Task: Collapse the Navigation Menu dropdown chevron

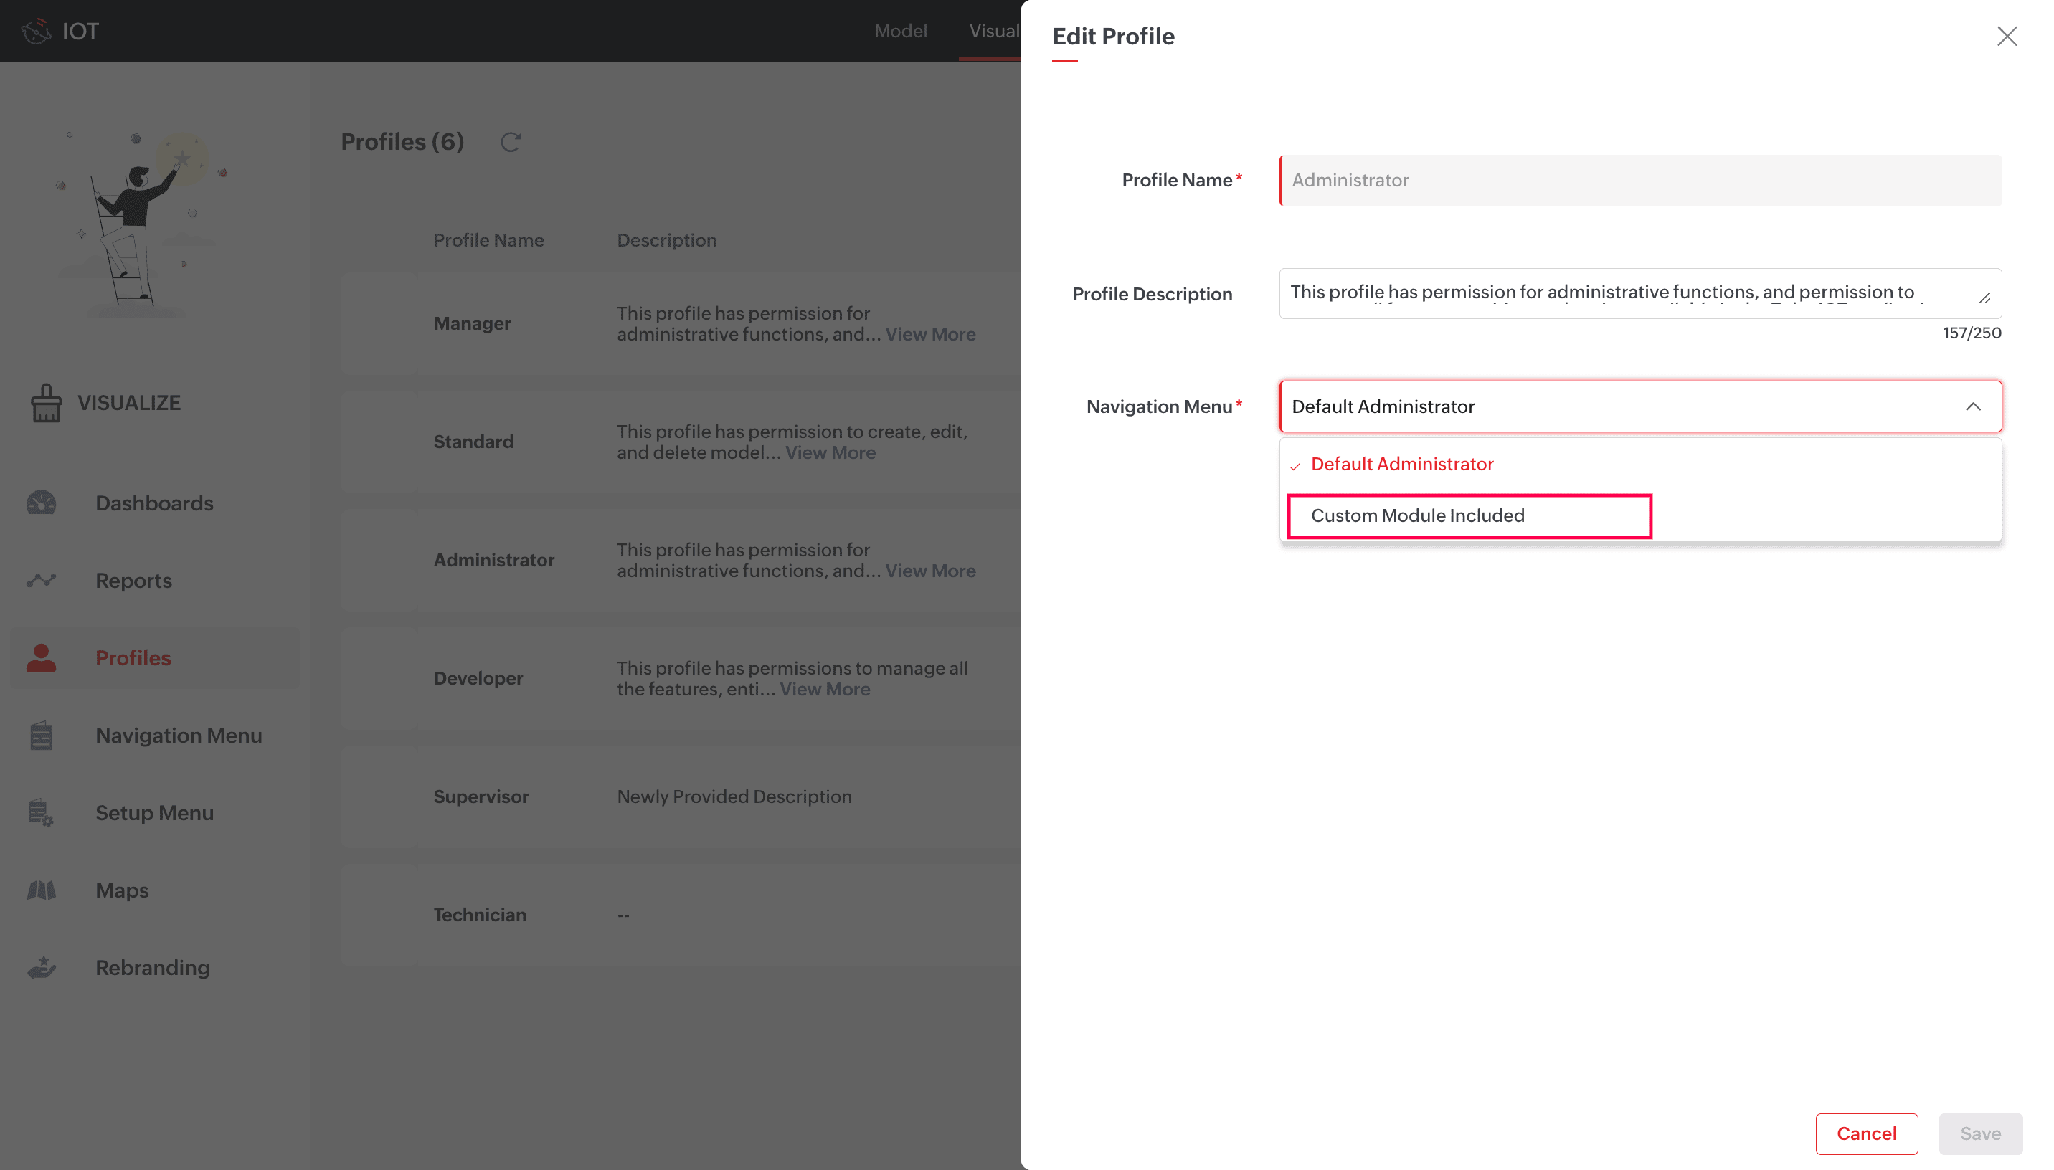Action: pyautogui.click(x=1973, y=406)
